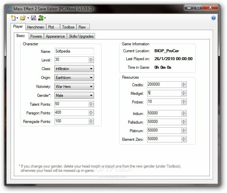The image size is (227, 193).
Task: Expand the arrow next to the Open folder icon
Action: pos(28,18)
